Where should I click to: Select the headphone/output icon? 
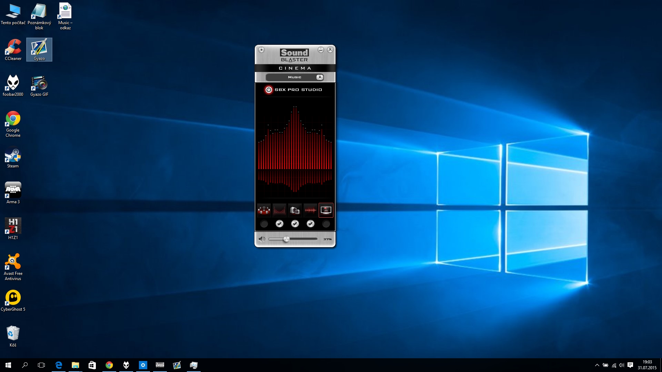pyautogui.click(x=295, y=210)
